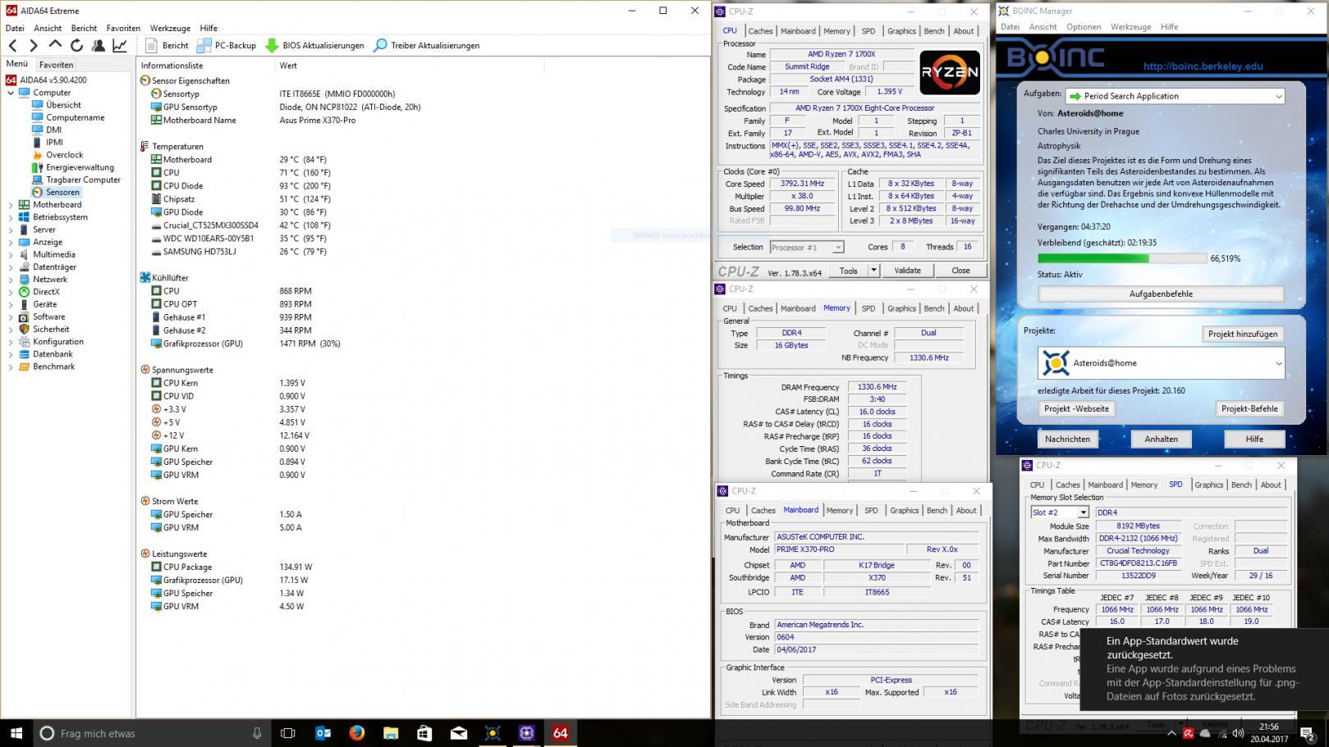Expand the Netzwerk tree node
The width and height of the screenshot is (1329, 747).
point(11,280)
